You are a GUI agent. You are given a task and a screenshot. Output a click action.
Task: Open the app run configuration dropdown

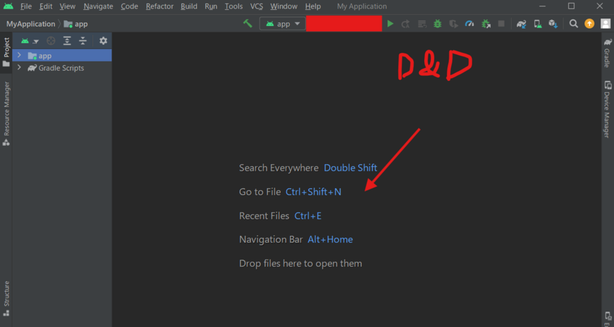coord(282,23)
